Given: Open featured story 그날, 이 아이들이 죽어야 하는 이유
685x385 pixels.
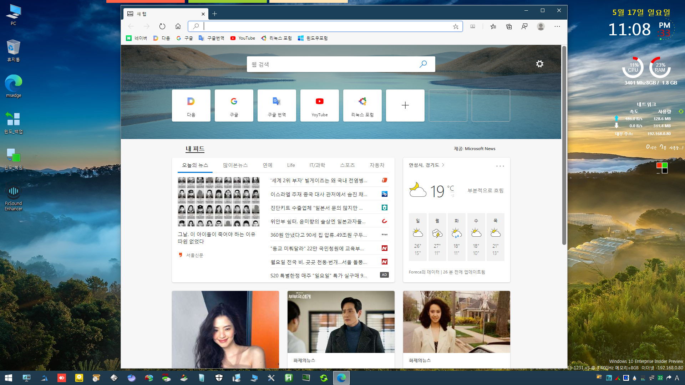Looking at the screenshot, I should (x=217, y=238).
